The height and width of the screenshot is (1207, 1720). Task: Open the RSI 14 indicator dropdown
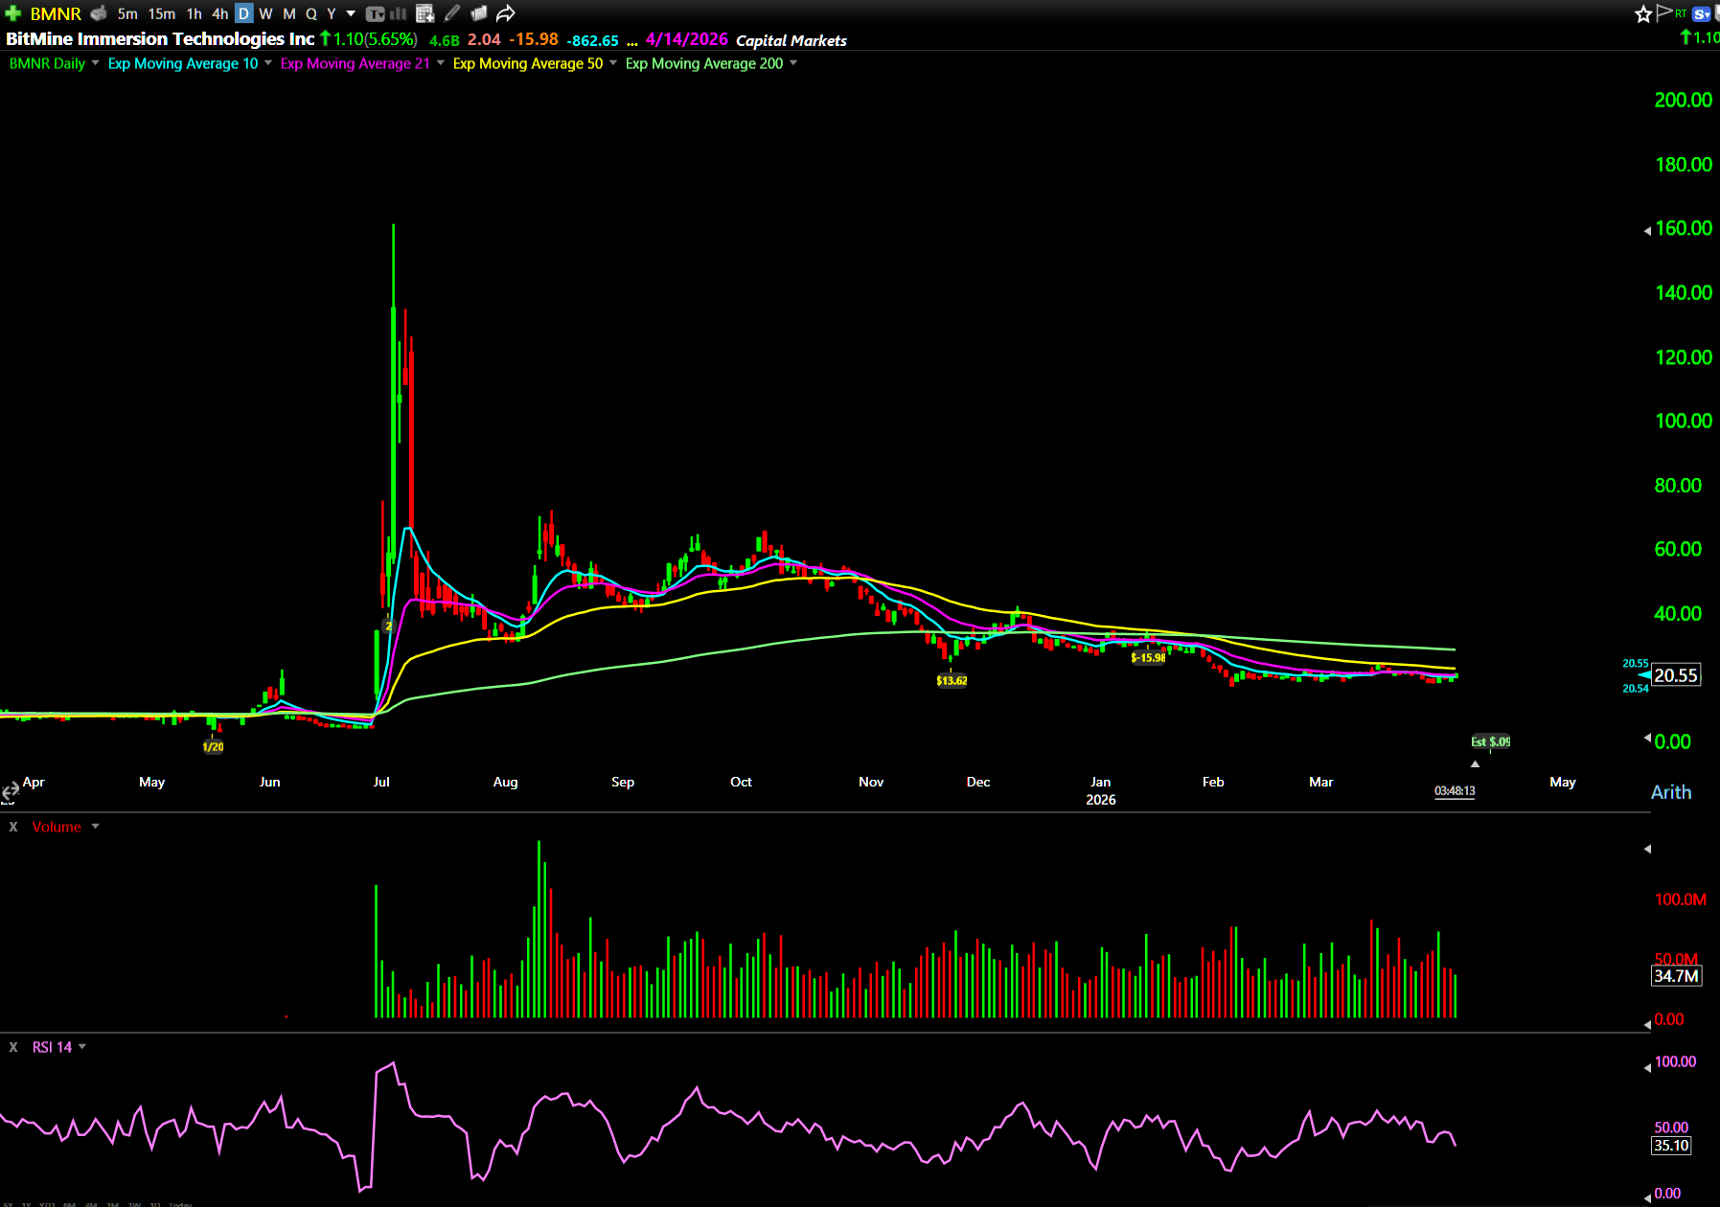(82, 1047)
